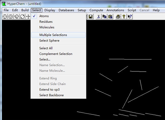Save file using floppy disk icon

[90, 17]
